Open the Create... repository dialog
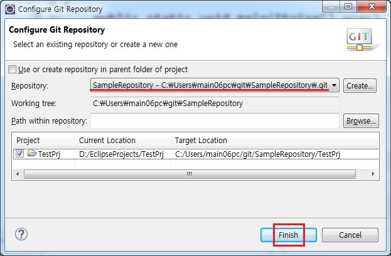The height and width of the screenshot is (256, 391). 360,86
